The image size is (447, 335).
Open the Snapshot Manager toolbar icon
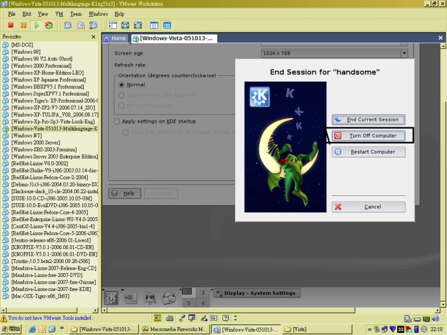pos(93,25)
